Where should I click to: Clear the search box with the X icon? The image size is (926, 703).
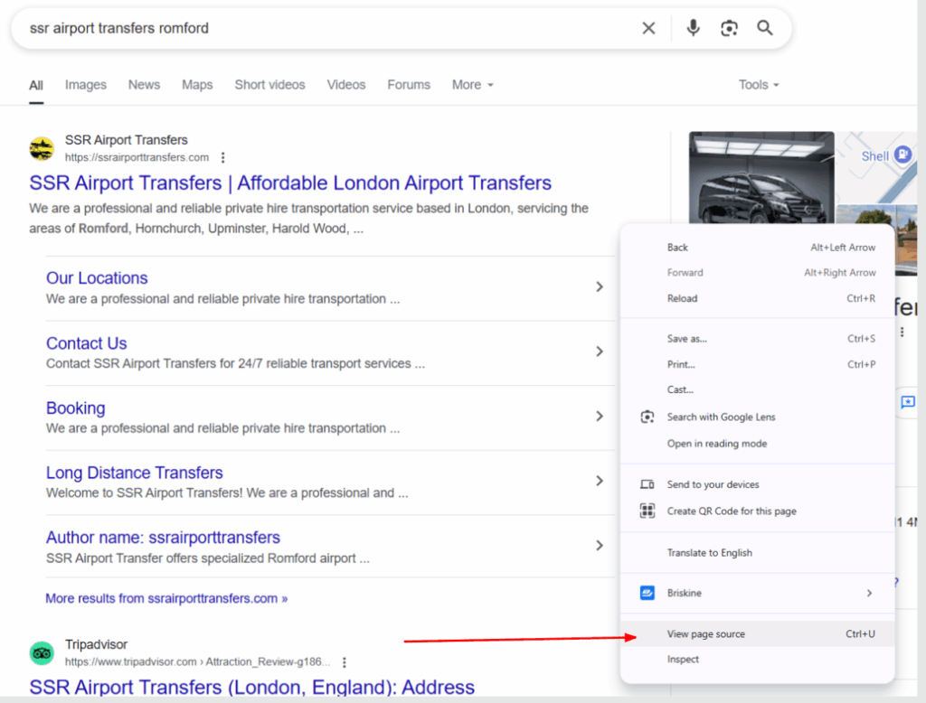tap(648, 28)
